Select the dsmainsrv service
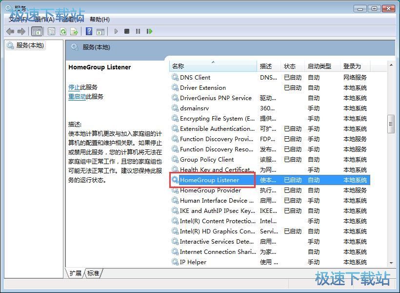 pos(270,108)
